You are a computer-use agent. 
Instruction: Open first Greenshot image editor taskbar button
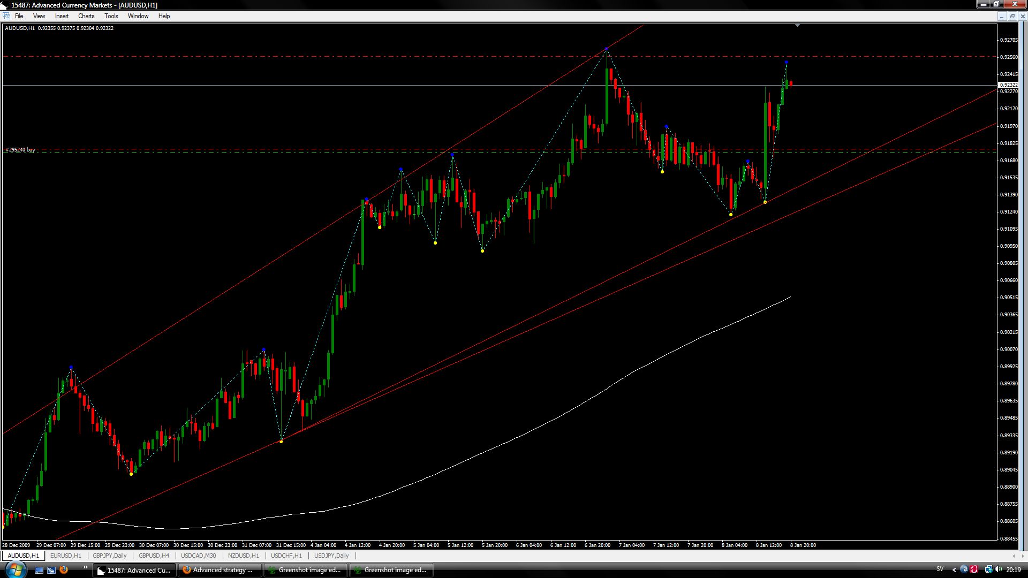tap(305, 570)
